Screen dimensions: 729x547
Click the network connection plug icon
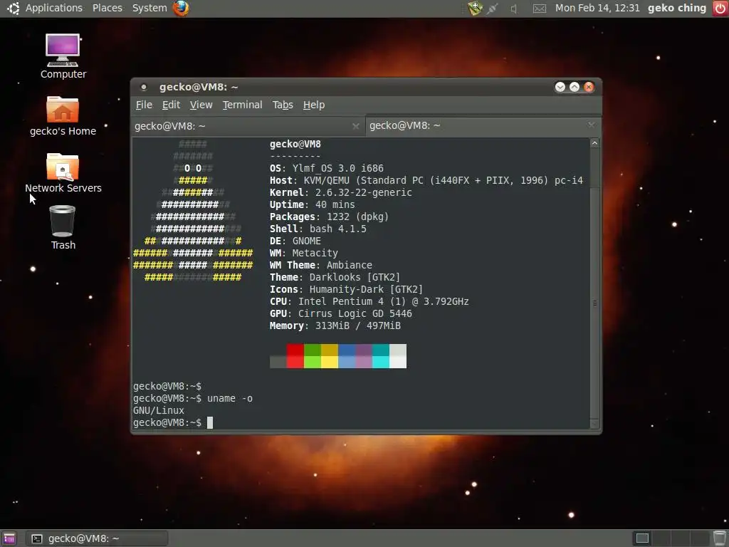click(x=493, y=9)
